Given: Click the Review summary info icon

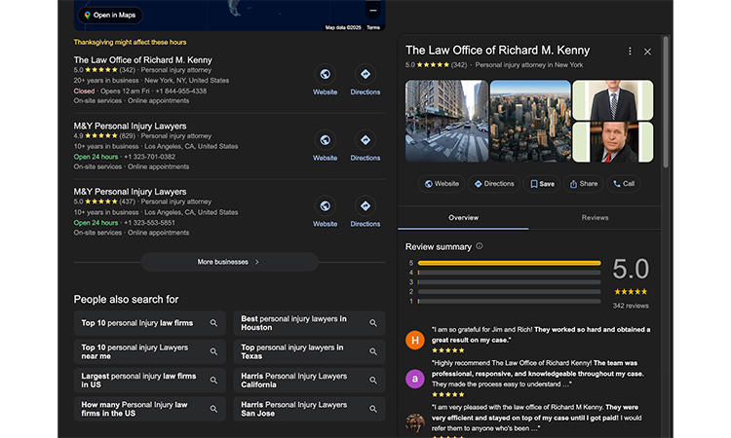Looking at the screenshot, I should (479, 246).
